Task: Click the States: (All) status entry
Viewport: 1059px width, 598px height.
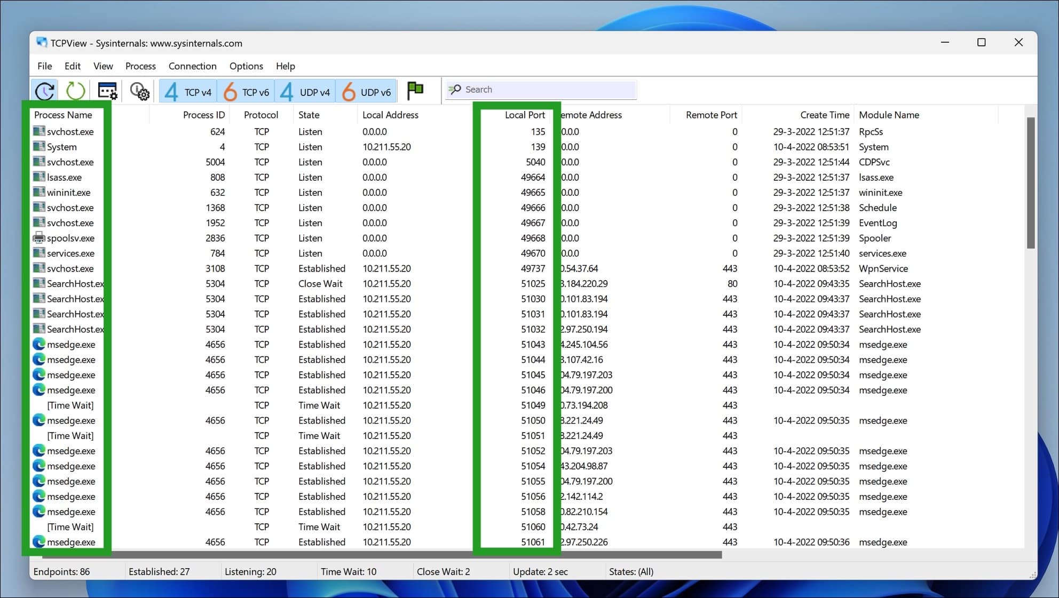Action: [631, 571]
